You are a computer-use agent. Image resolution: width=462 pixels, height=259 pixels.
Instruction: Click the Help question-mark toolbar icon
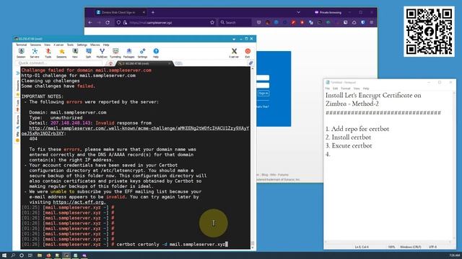pos(156,53)
